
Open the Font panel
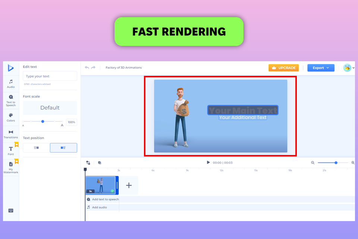point(11,151)
